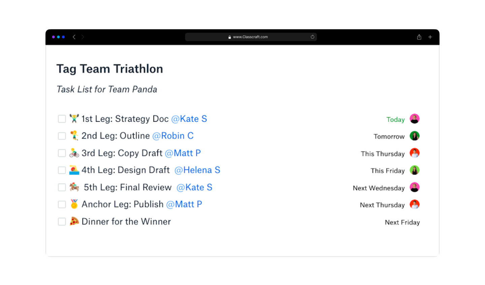The height and width of the screenshot is (285, 485).
Task: Click the avatar beside This Thursday
Action: pos(414,153)
